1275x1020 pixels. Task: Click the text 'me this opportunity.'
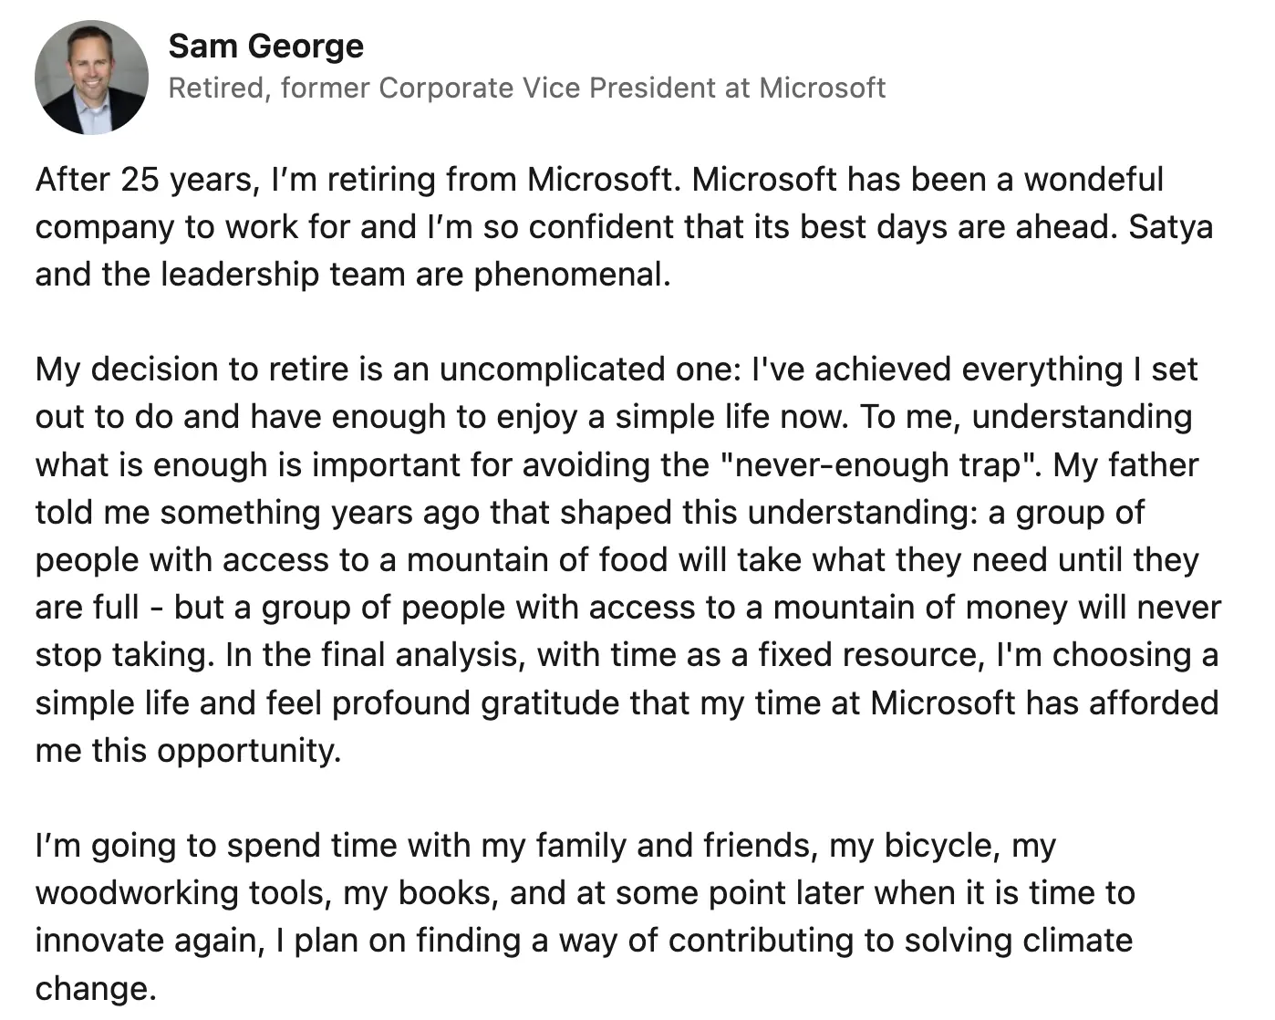click(x=189, y=750)
